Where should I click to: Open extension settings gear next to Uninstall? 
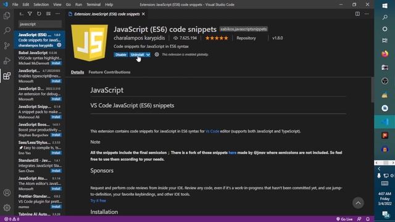157,54
